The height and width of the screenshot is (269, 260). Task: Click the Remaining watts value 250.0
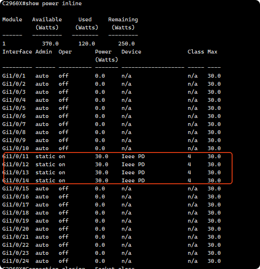(x=126, y=44)
